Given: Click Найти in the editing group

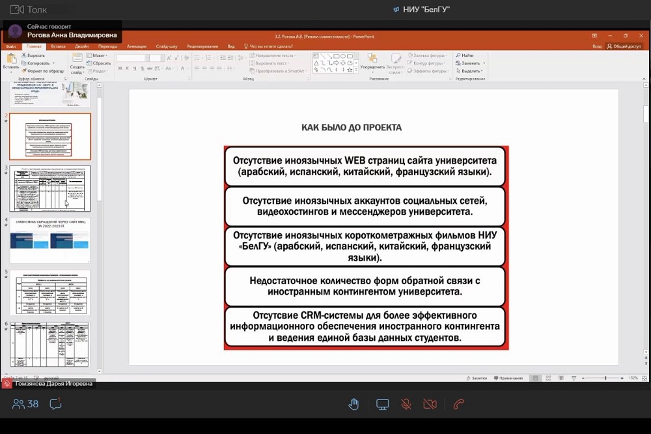Looking at the screenshot, I should tap(466, 55).
